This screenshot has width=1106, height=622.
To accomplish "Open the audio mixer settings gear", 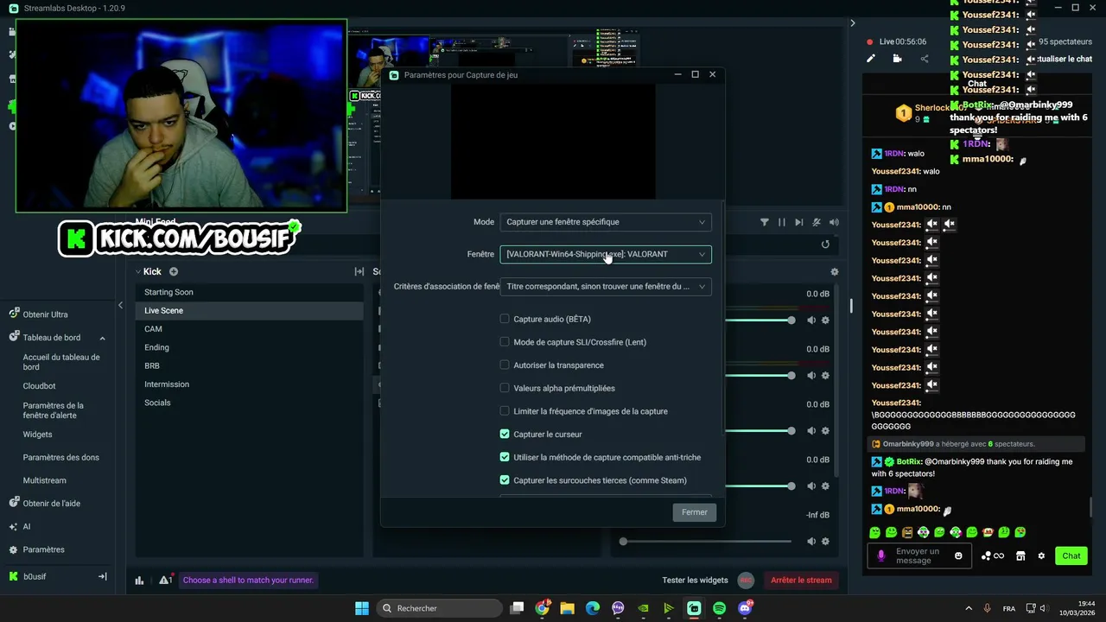I will pos(835,271).
